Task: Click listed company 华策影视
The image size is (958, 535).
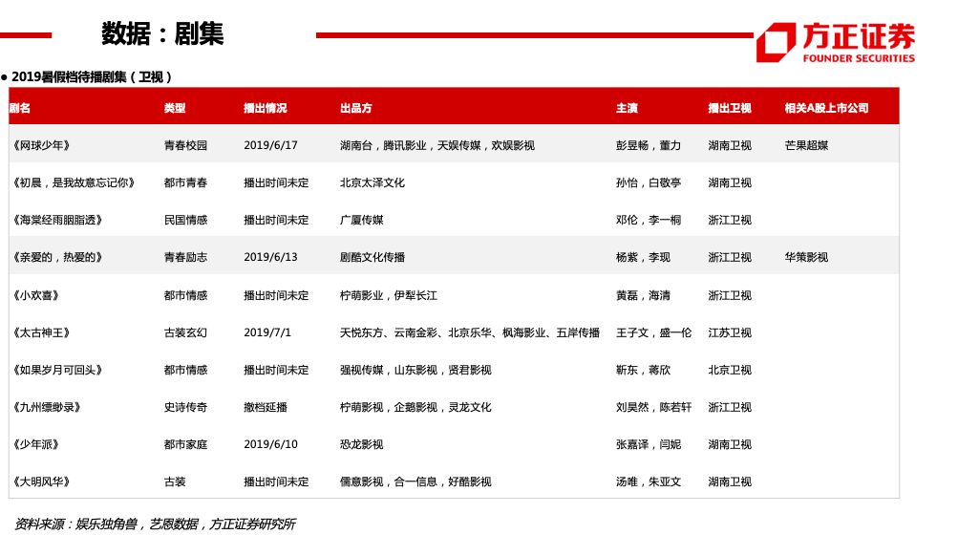Action: click(x=806, y=257)
